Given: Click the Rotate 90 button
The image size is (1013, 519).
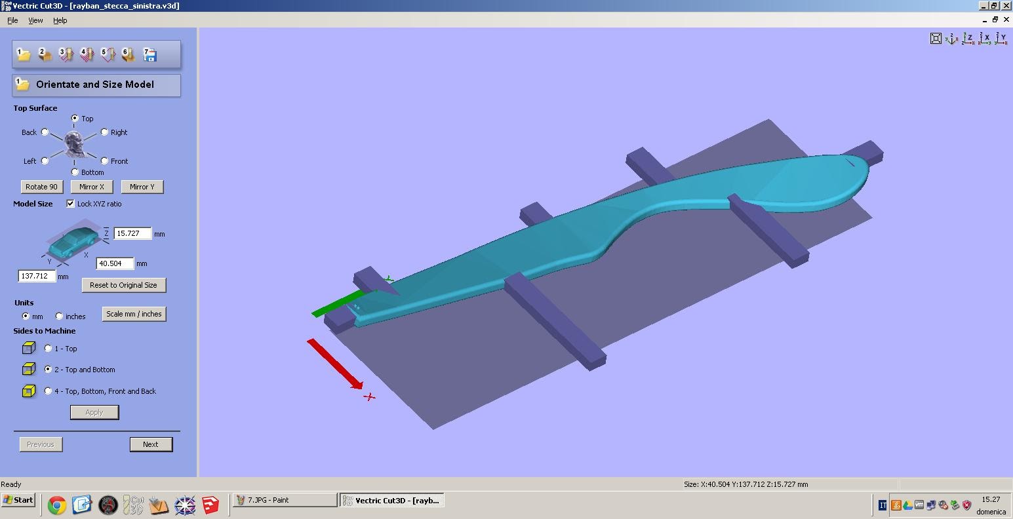Looking at the screenshot, I should [41, 187].
